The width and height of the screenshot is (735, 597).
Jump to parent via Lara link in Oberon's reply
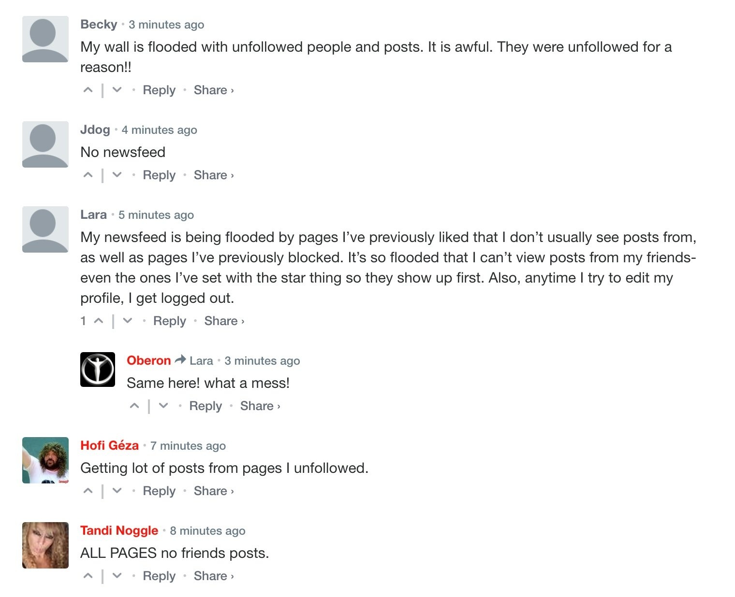pyautogui.click(x=201, y=361)
